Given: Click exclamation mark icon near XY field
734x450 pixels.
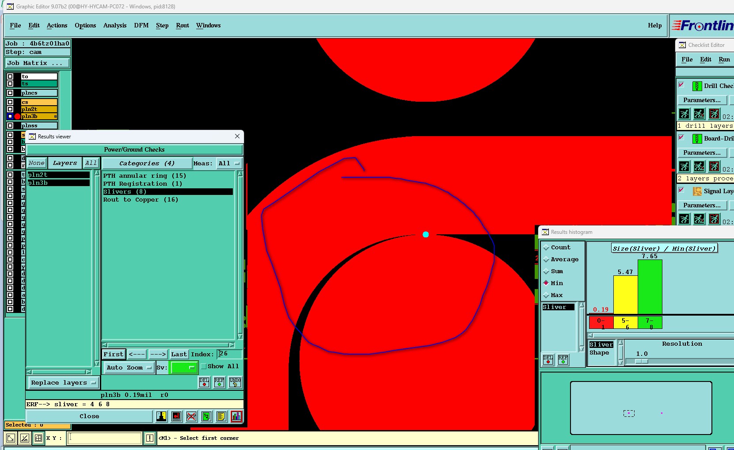Looking at the screenshot, I should (150, 438).
